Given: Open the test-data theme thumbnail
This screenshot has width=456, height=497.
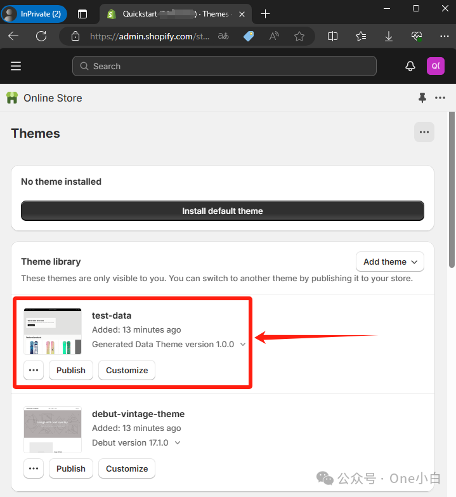Looking at the screenshot, I should coord(53,331).
